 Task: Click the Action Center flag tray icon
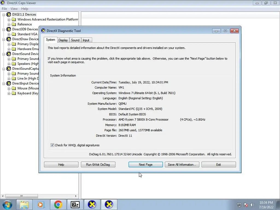click(x=246, y=205)
